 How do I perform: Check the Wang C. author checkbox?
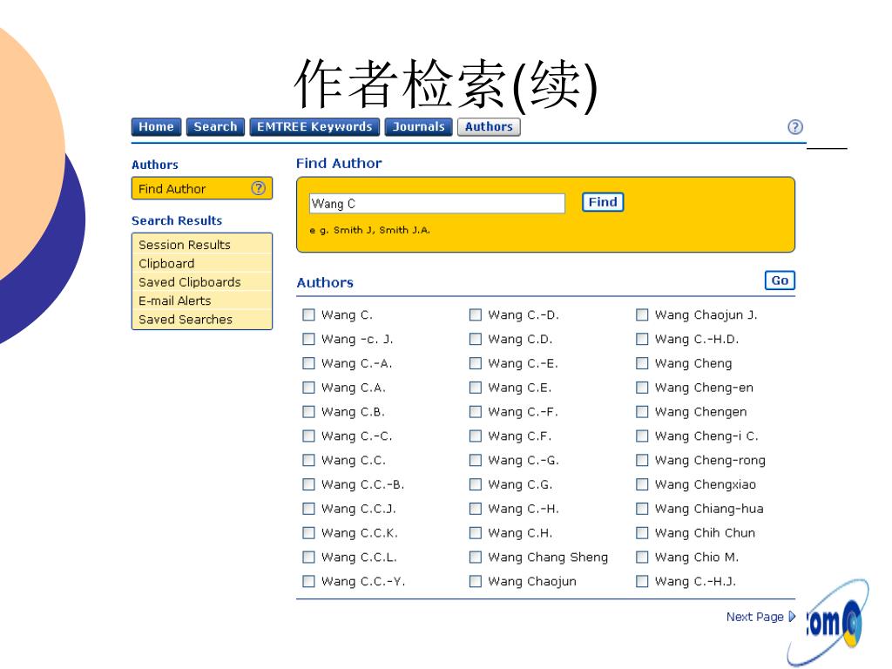coord(308,315)
